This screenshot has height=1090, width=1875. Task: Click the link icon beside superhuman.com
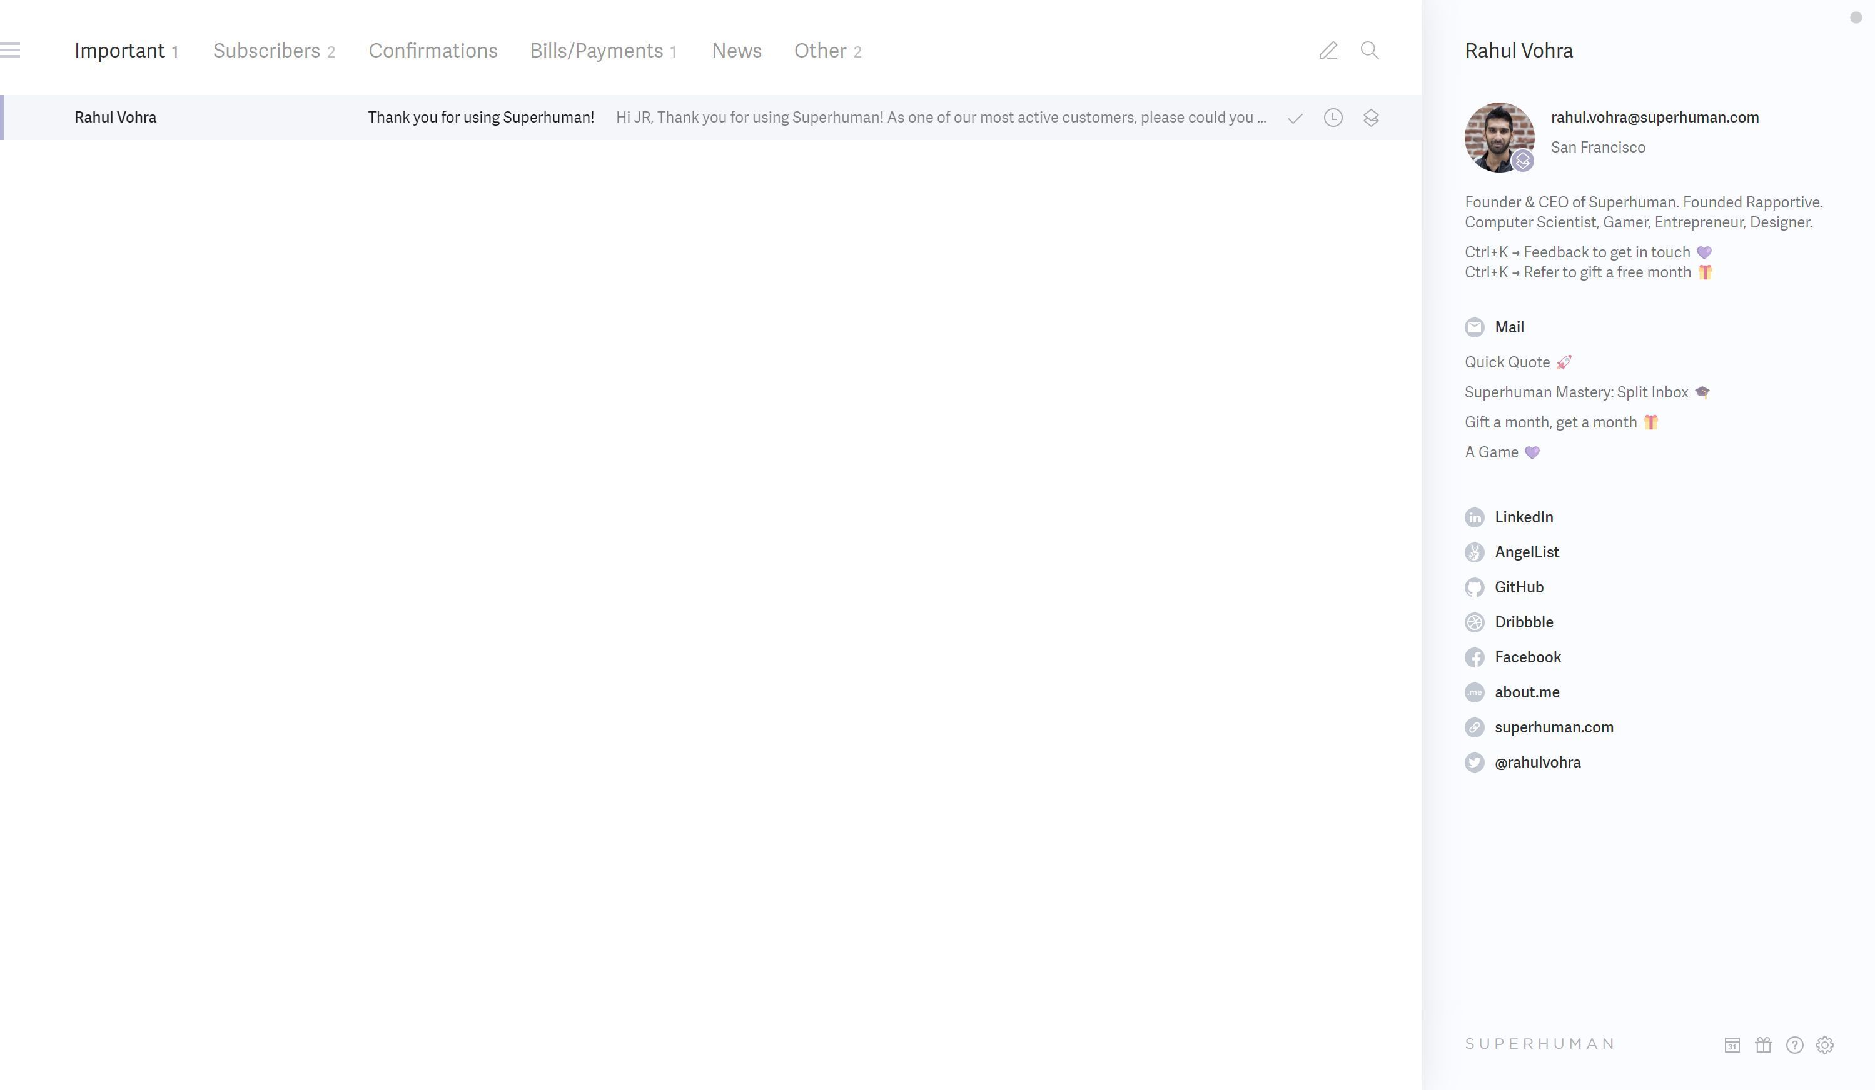pos(1474,727)
